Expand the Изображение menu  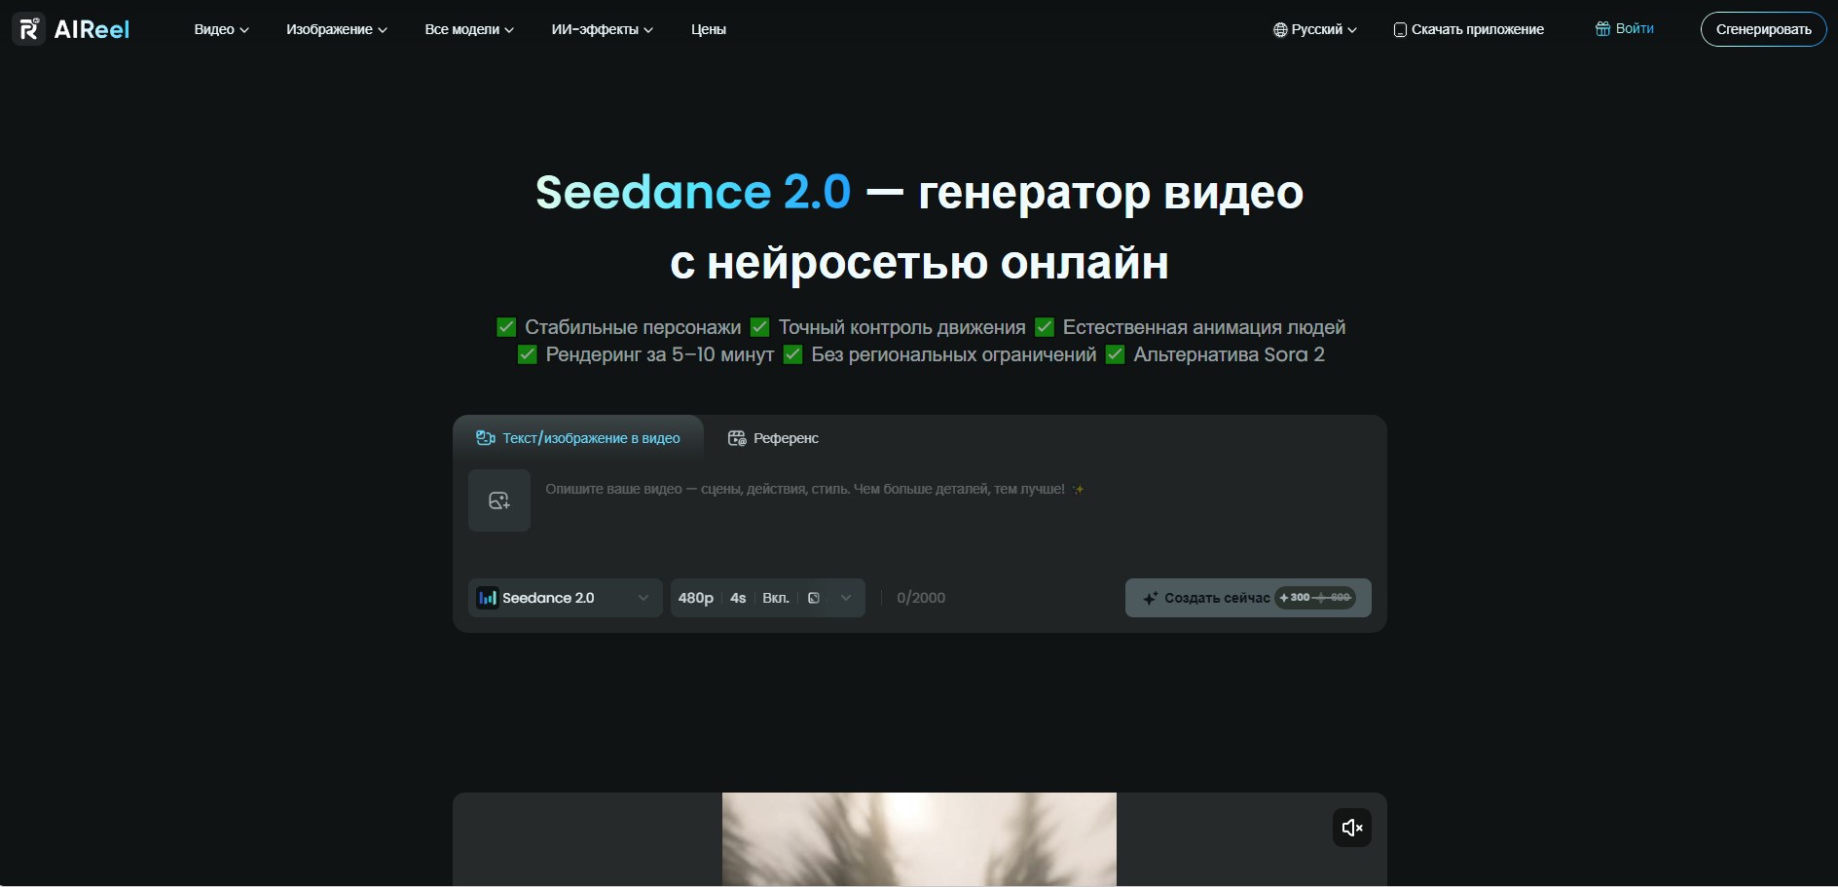(336, 29)
